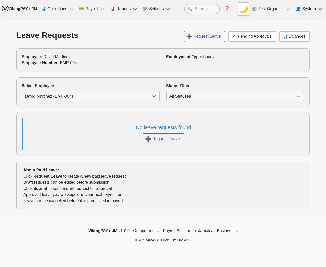326x267 pixels.
Task: Click the VikingPAY+ JM logo icon
Action: (5, 8)
